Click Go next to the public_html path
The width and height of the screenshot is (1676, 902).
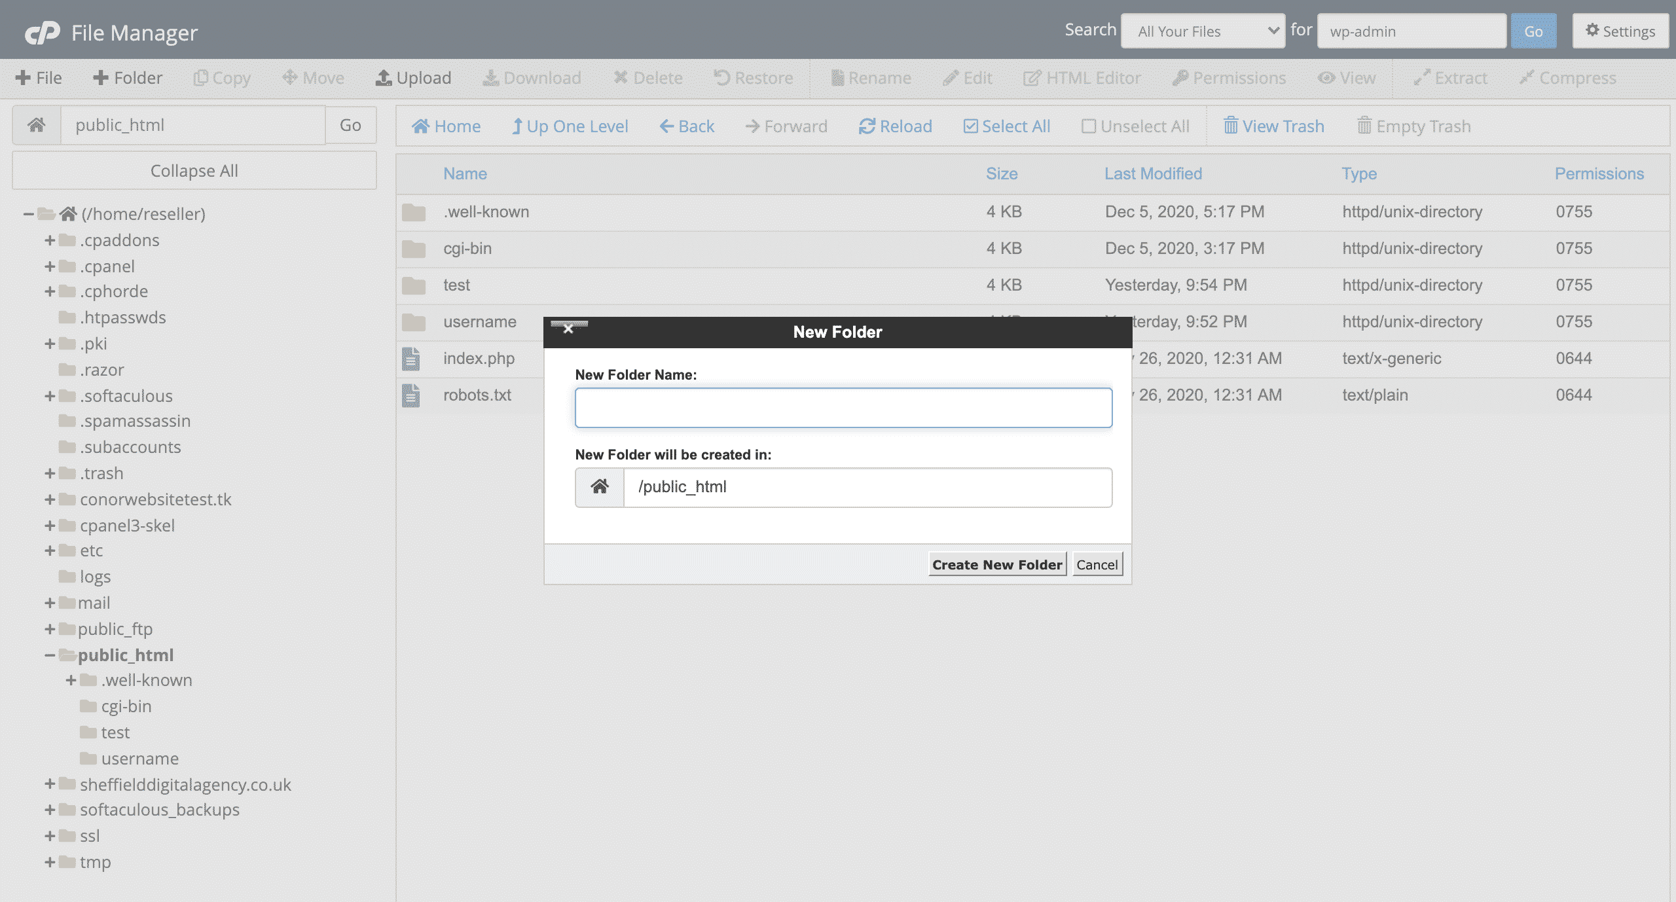pos(350,125)
